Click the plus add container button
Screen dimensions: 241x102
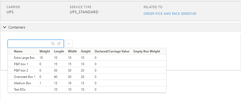point(69,44)
